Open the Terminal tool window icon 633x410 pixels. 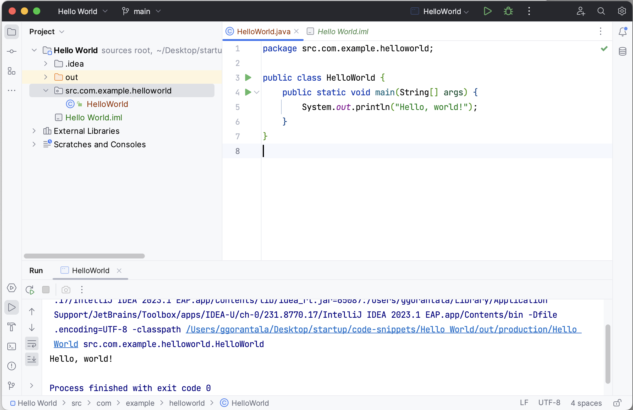point(11,346)
